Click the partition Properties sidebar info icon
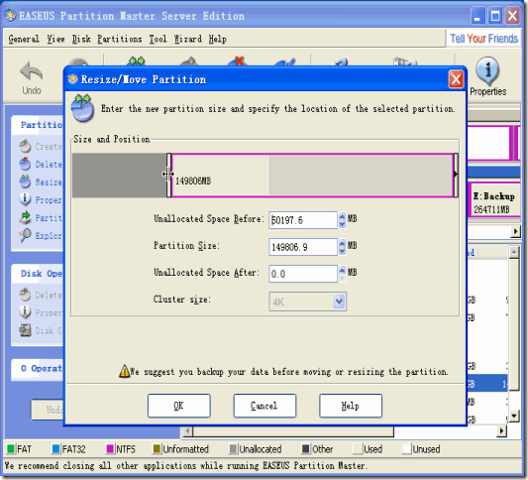Image resolution: width=528 pixels, height=480 pixels. point(25,199)
